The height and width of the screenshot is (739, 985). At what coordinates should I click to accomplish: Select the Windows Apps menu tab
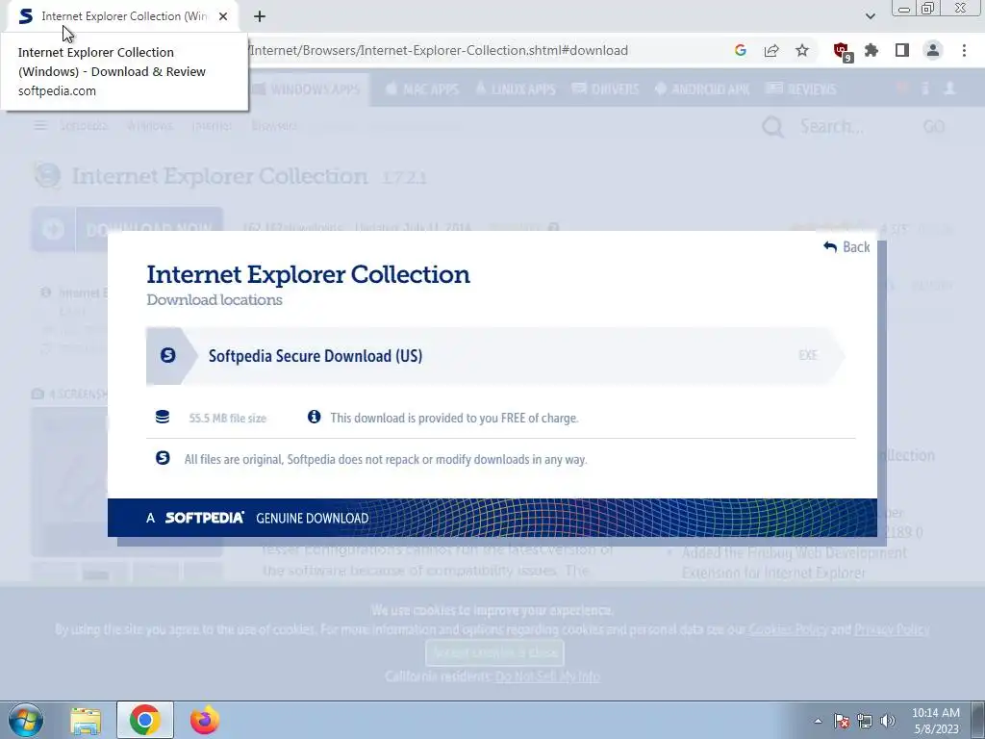(x=307, y=89)
